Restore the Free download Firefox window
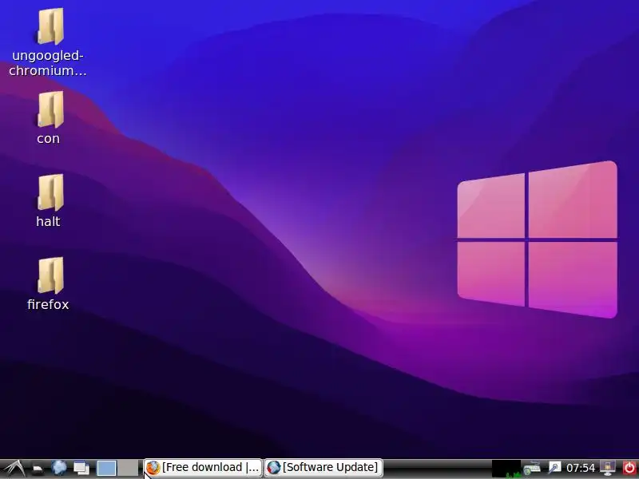The width and height of the screenshot is (639, 479). 203,468
